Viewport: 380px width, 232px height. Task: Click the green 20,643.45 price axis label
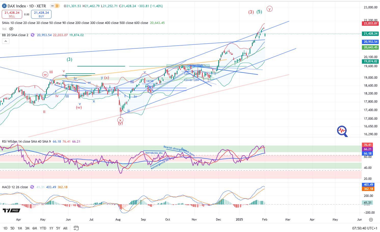(371, 47)
